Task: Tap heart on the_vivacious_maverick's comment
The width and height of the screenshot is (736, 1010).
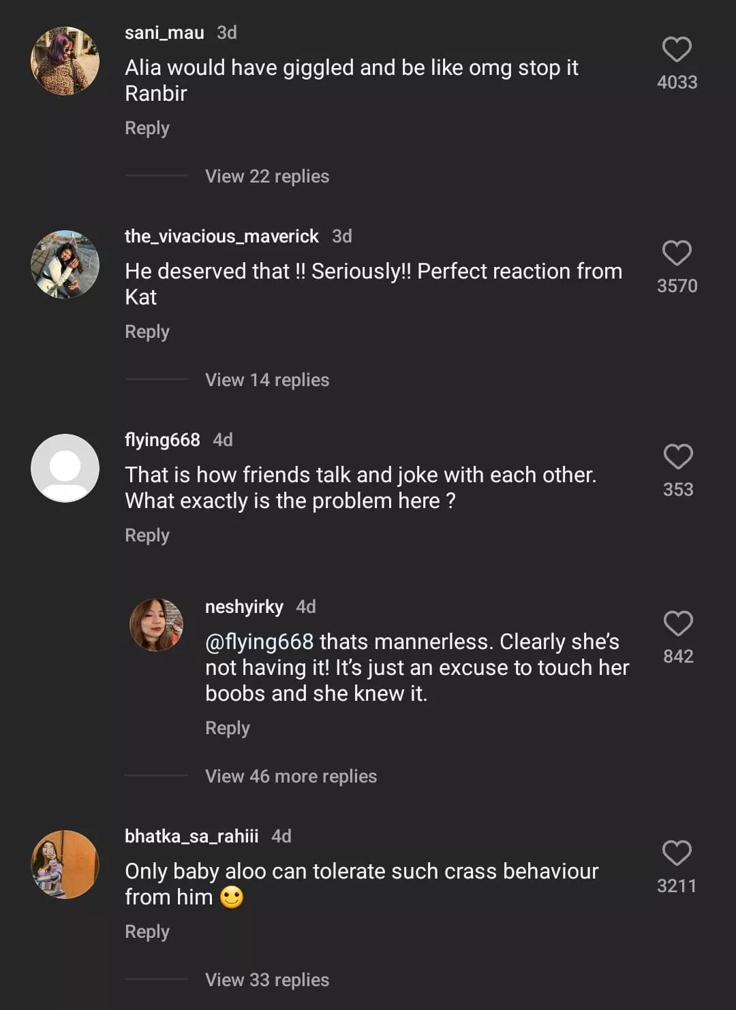Action: click(x=677, y=253)
